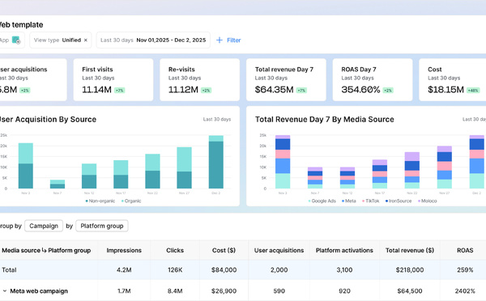
Task: Toggle the Non-organic legend item
Action: pos(100,201)
